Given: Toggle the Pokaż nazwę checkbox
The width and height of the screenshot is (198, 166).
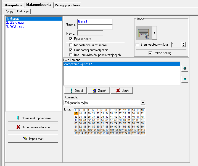Looking at the screenshot, I should click(150, 53).
